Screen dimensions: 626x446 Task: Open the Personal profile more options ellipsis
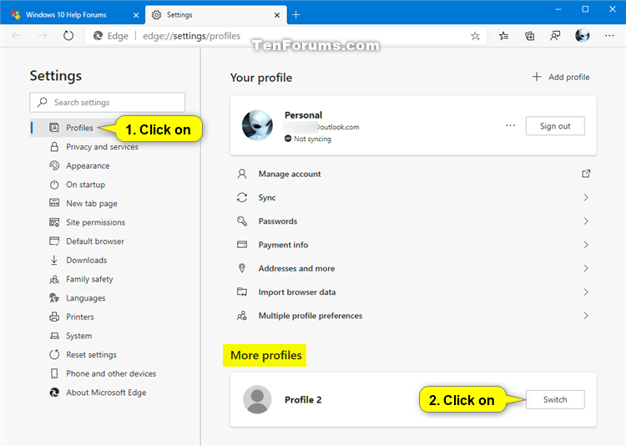pyautogui.click(x=510, y=125)
